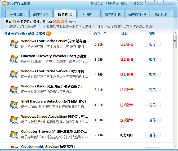Pause the Windows Backup service with 暂停
Screen dimensions: 178x151
coord(153,90)
